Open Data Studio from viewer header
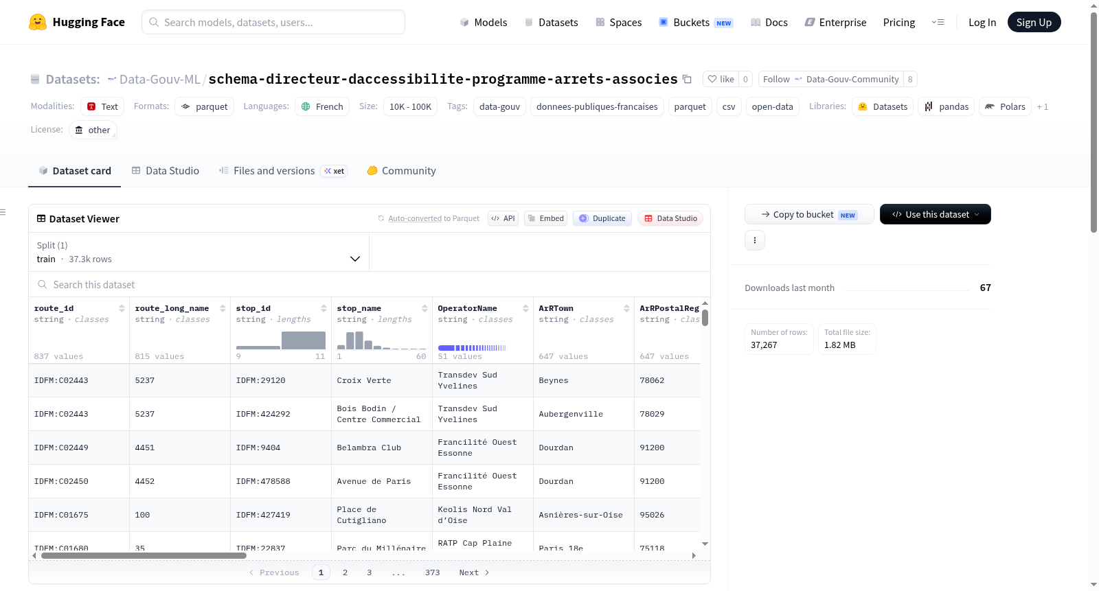1099x591 pixels. pos(670,218)
